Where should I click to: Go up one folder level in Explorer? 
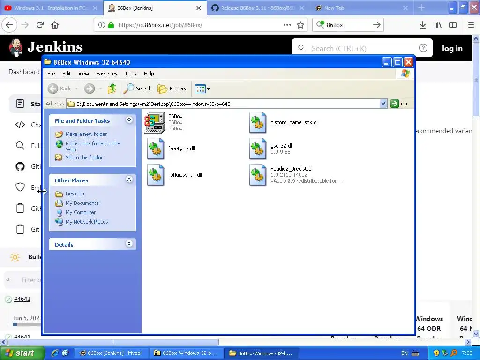click(x=112, y=89)
